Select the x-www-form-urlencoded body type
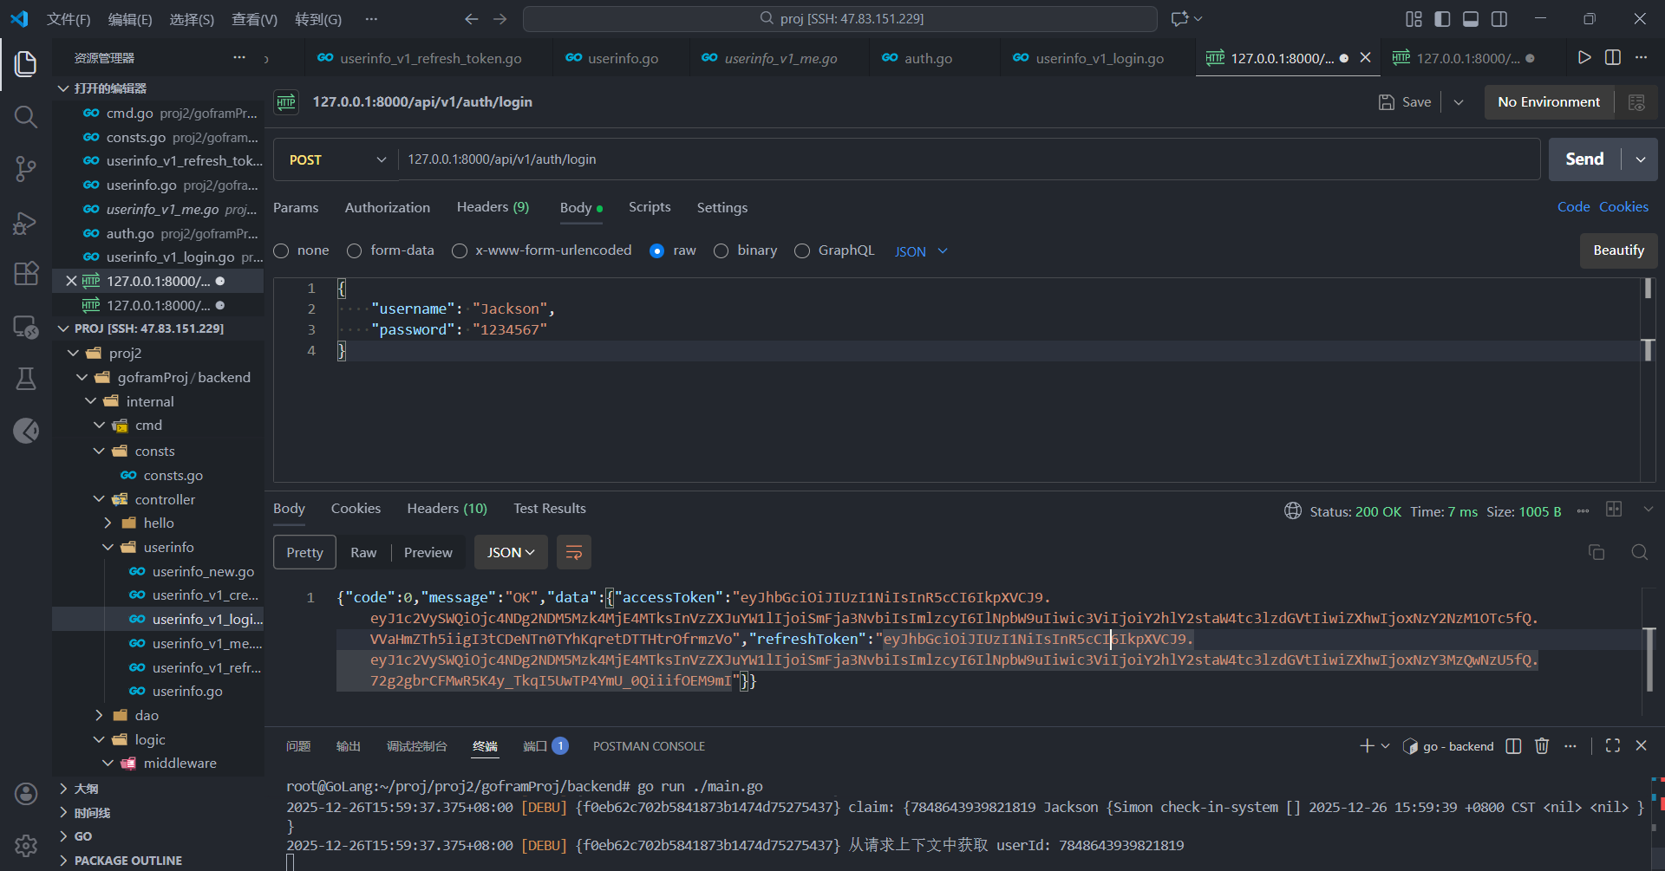The height and width of the screenshot is (871, 1665). tap(460, 251)
